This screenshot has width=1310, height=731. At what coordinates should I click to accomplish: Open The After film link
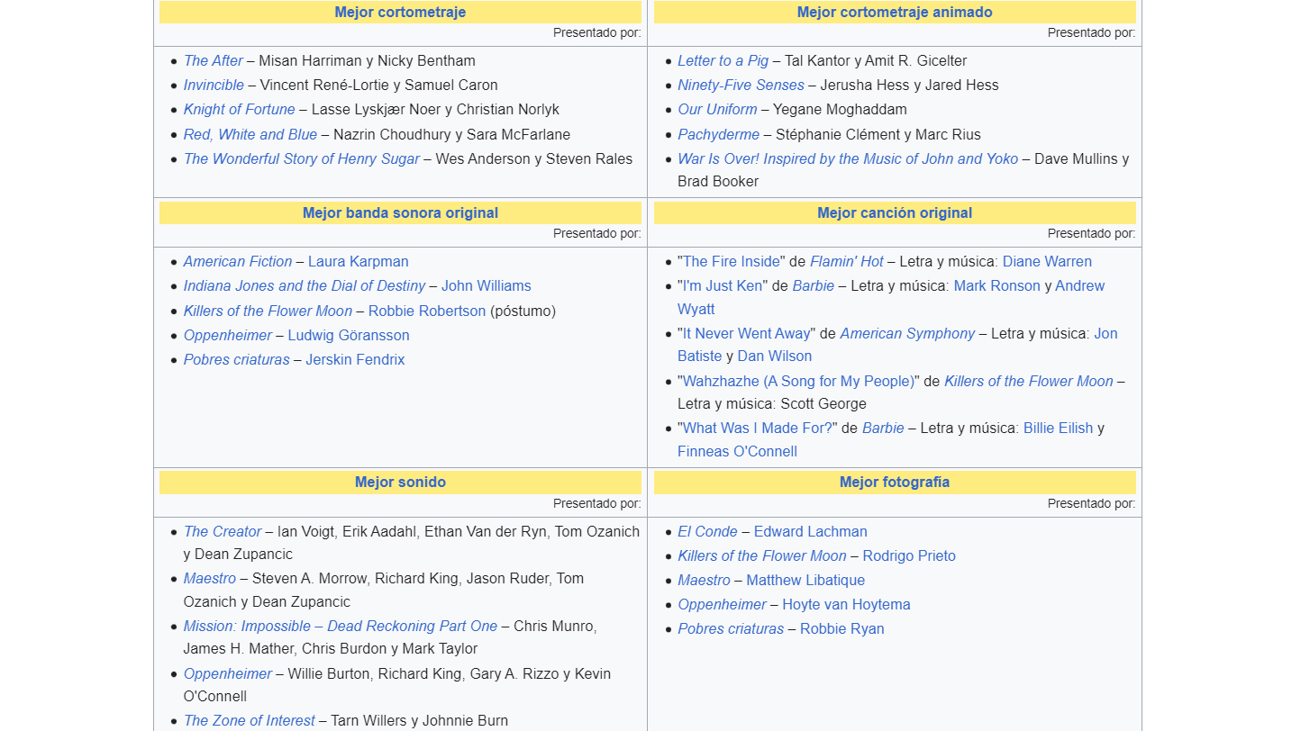pyautogui.click(x=214, y=61)
